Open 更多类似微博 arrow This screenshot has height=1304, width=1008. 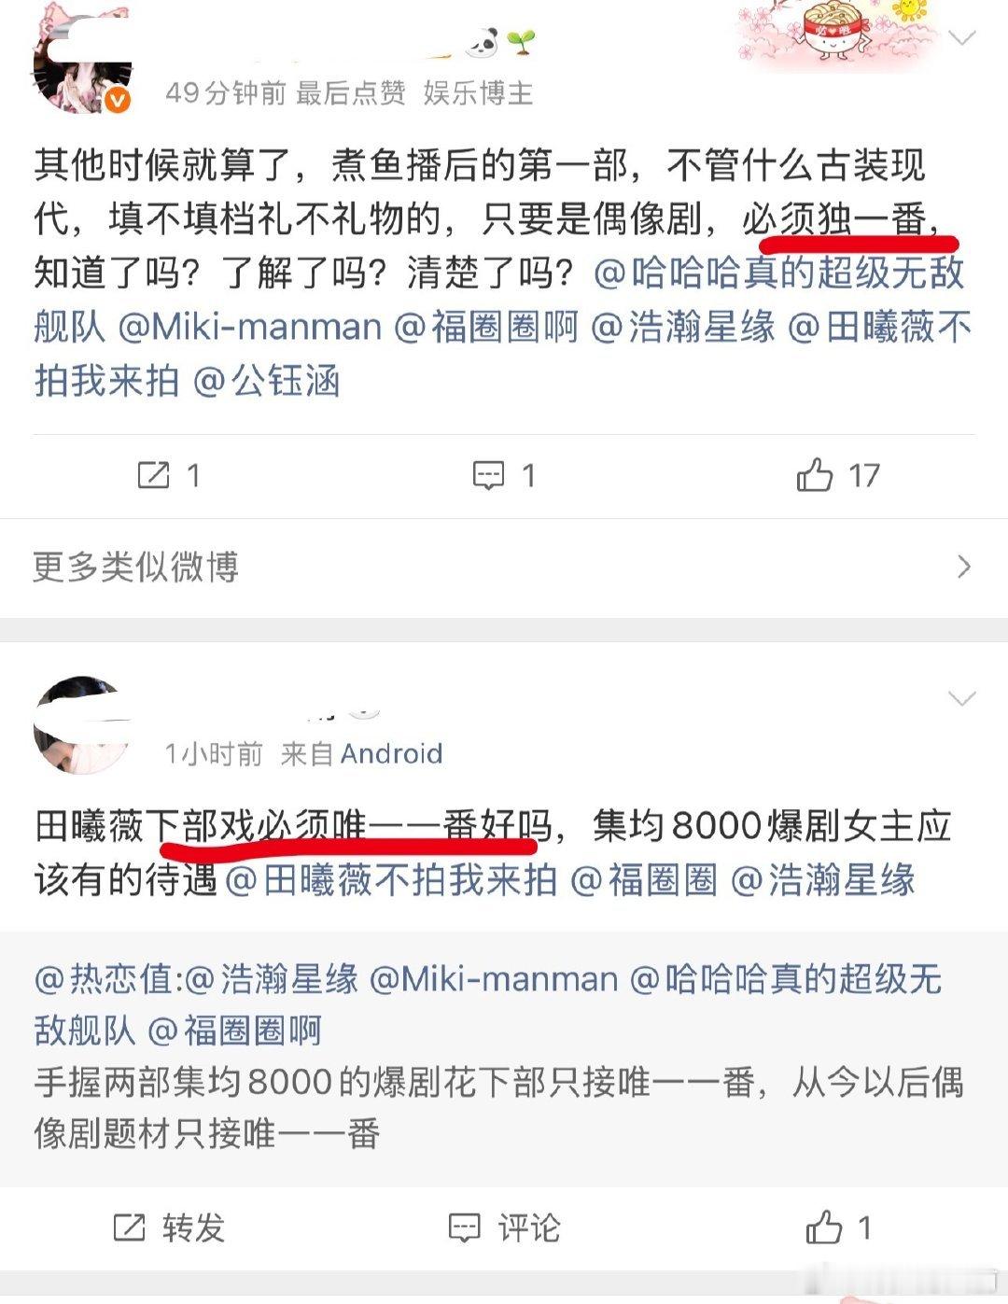pos(964,567)
